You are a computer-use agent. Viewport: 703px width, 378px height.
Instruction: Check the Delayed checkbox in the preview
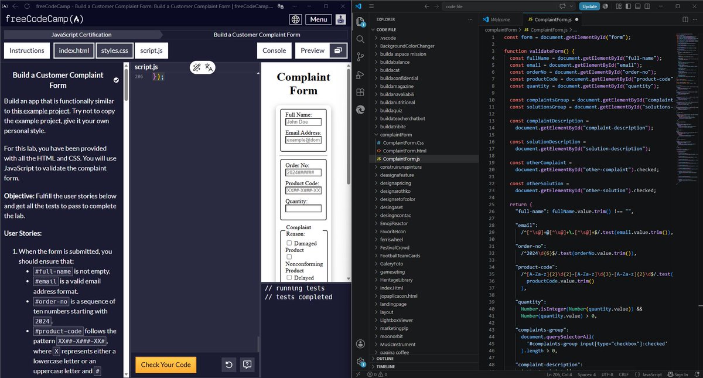pyautogui.click(x=289, y=278)
